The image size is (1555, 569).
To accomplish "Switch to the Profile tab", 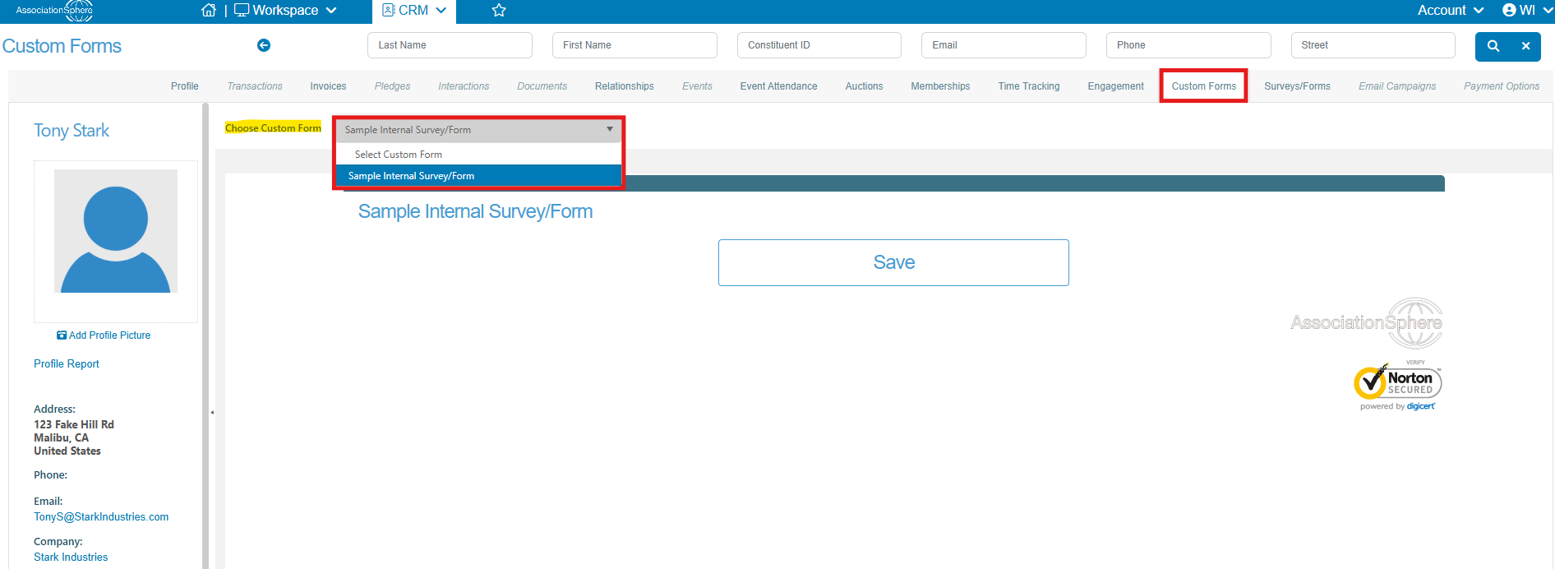I will (185, 86).
